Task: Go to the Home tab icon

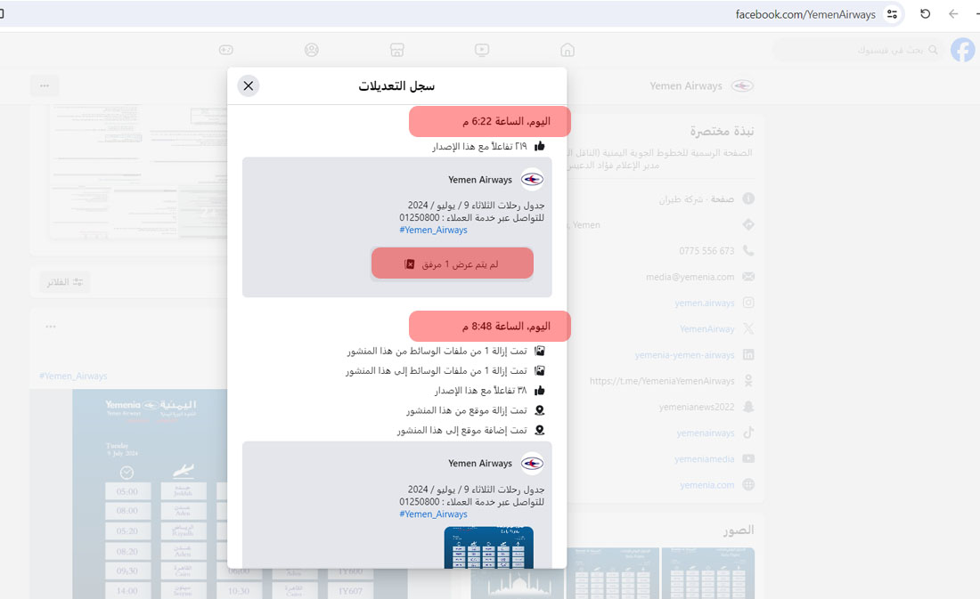Action: (568, 50)
